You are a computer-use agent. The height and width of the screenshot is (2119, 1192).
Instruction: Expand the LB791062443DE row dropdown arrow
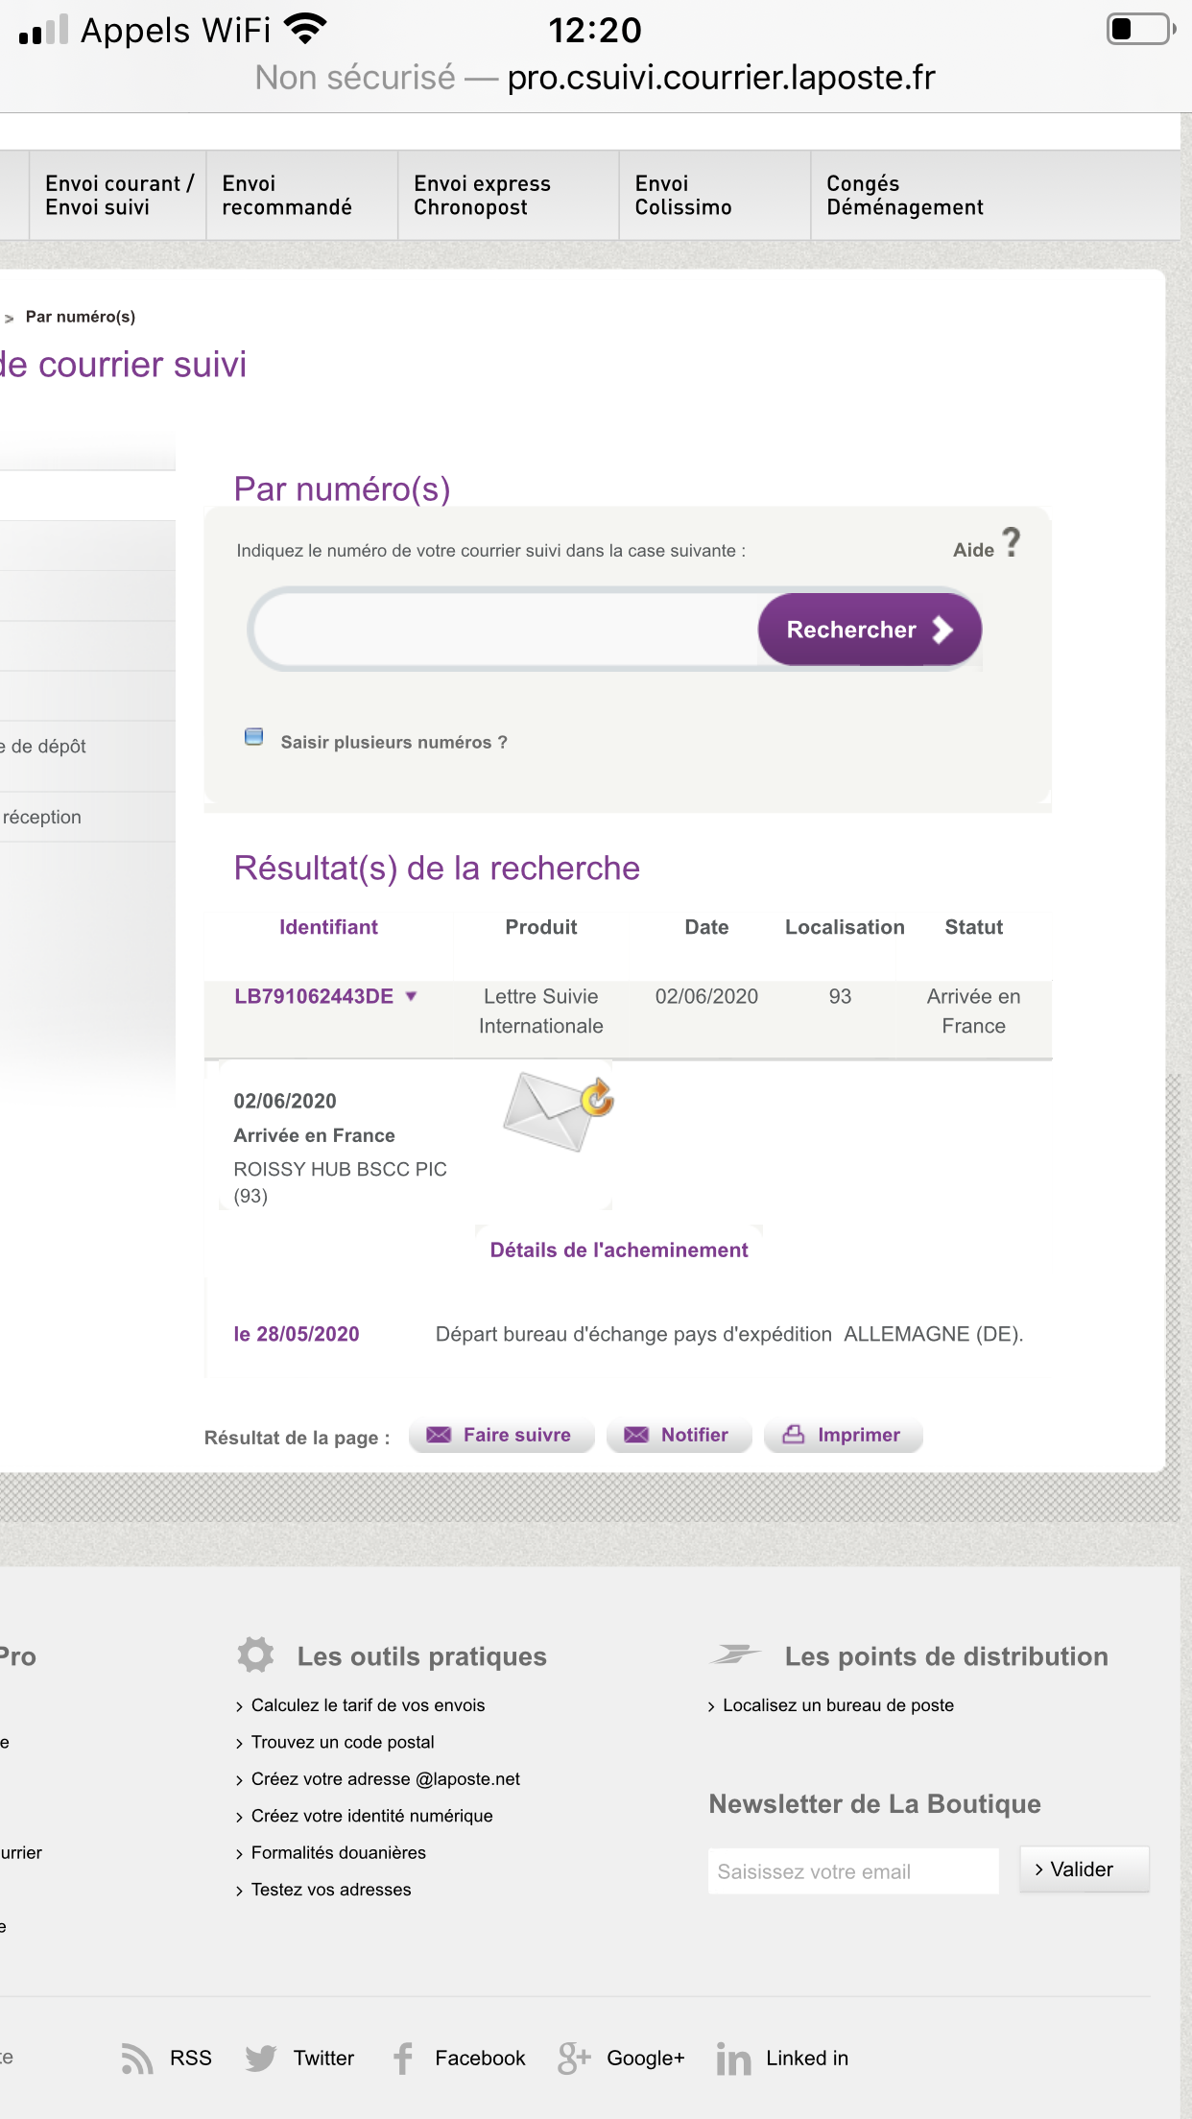point(412,996)
